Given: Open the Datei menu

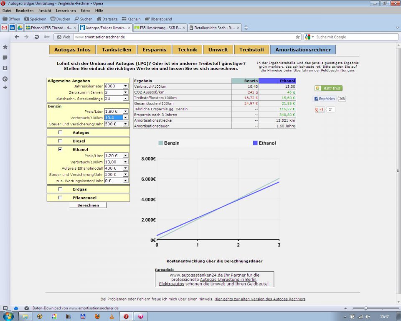Looking at the screenshot, I should tap(7, 11).
